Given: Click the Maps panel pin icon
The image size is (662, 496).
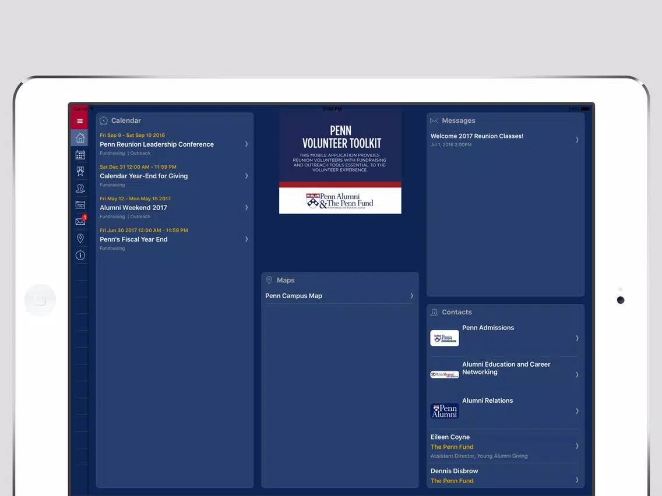Looking at the screenshot, I should pyautogui.click(x=269, y=280).
